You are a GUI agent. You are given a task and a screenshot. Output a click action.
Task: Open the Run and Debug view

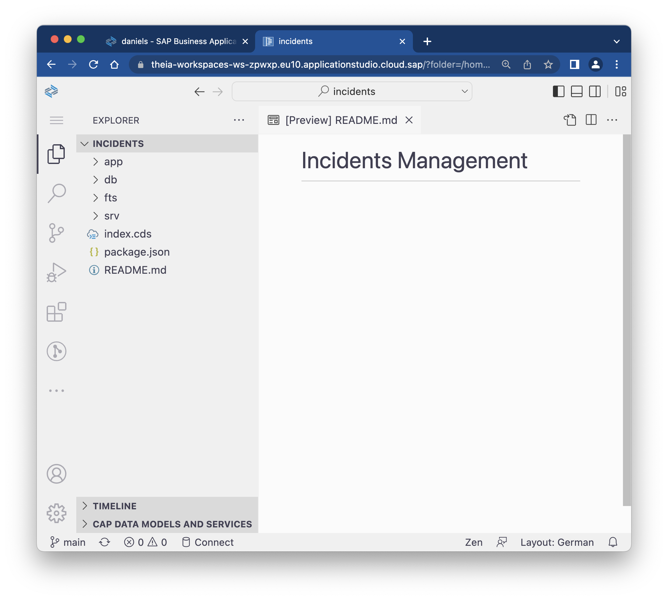[x=57, y=273]
